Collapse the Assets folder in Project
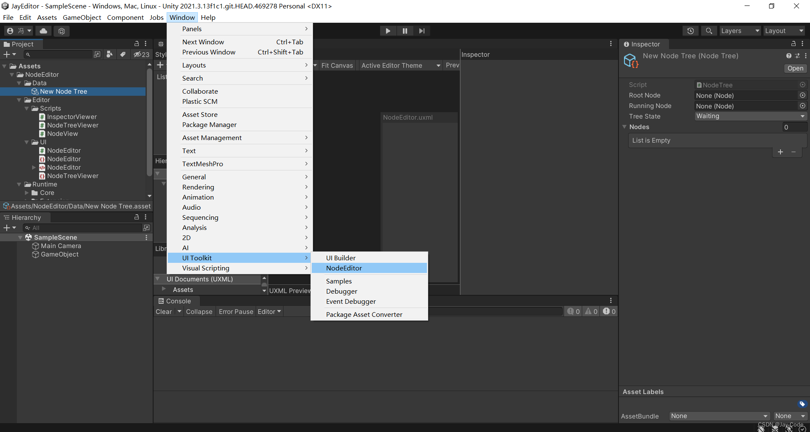 tap(4, 66)
